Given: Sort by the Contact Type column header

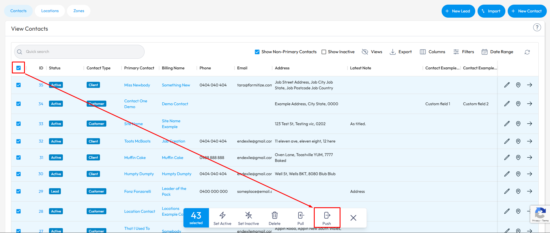Looking at the screenshot, I should pos(99,68).
